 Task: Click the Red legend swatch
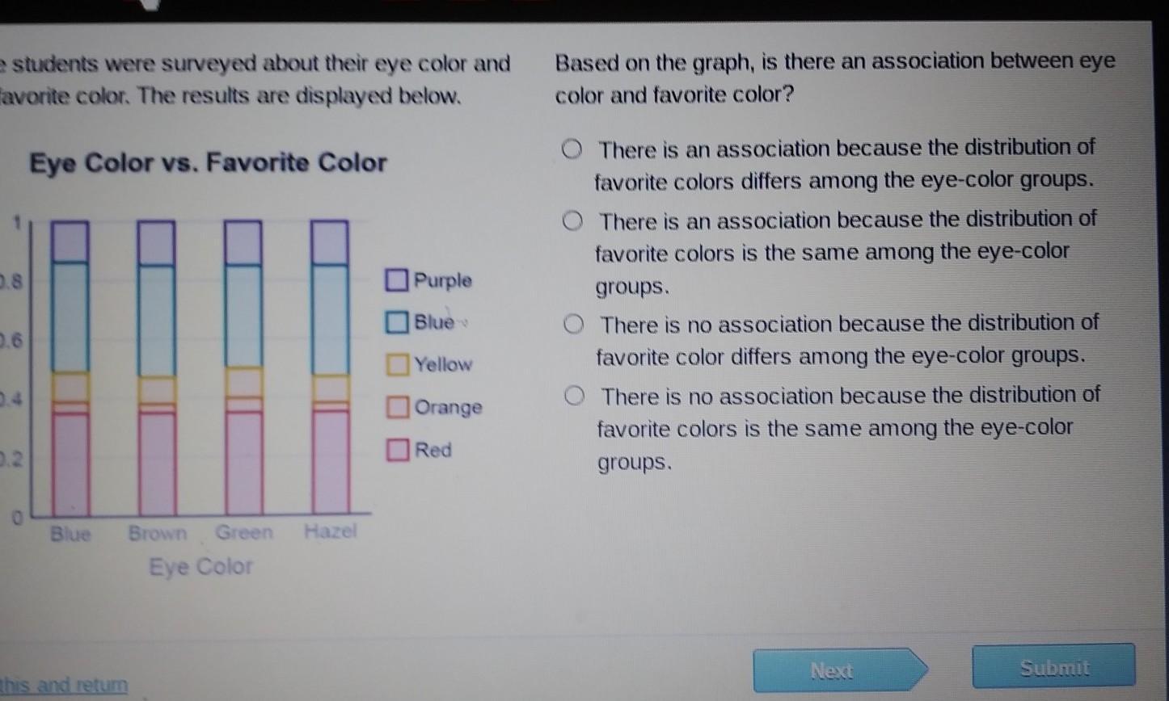[x=396, y=449]
